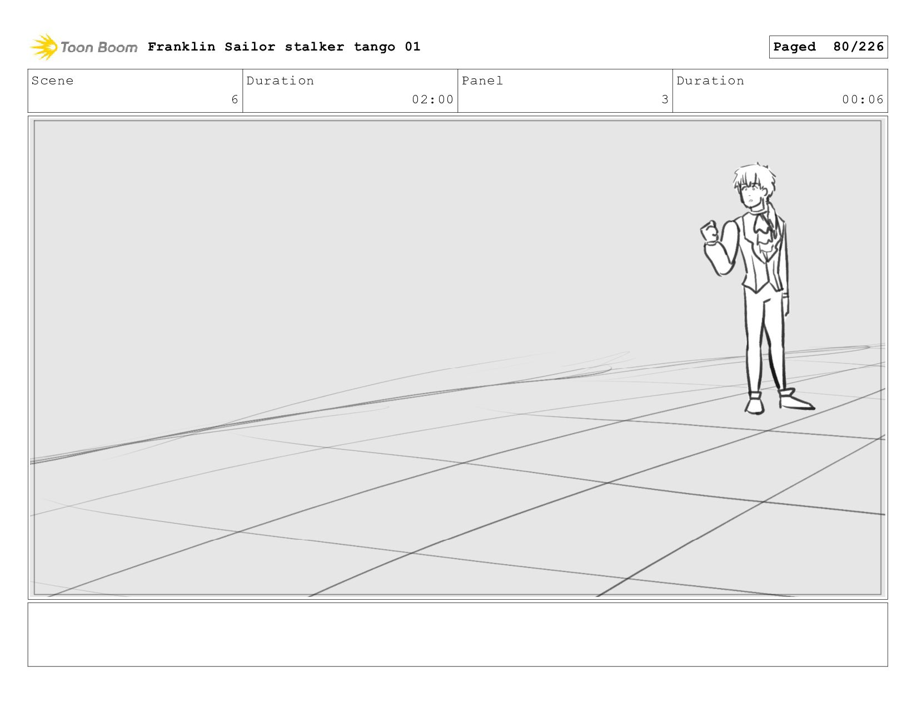This screenshot has width=917, height=708.
Task: Click the 'Paged 80/226' page counter
Action: [828, 47]
